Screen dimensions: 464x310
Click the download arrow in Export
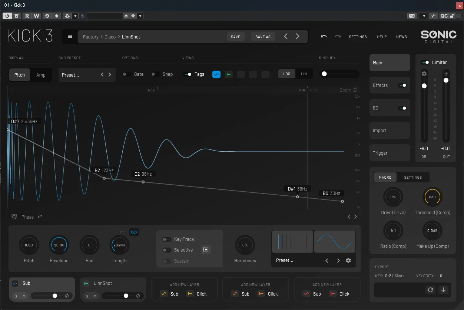443,290
